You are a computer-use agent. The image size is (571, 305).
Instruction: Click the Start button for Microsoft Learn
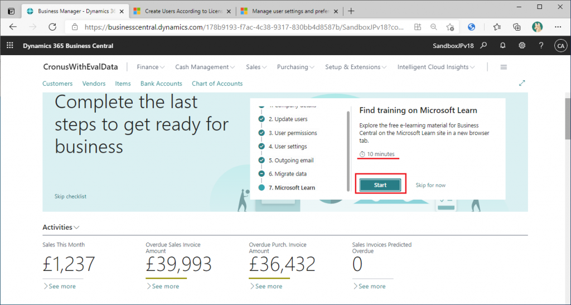[x=380, y=185]
